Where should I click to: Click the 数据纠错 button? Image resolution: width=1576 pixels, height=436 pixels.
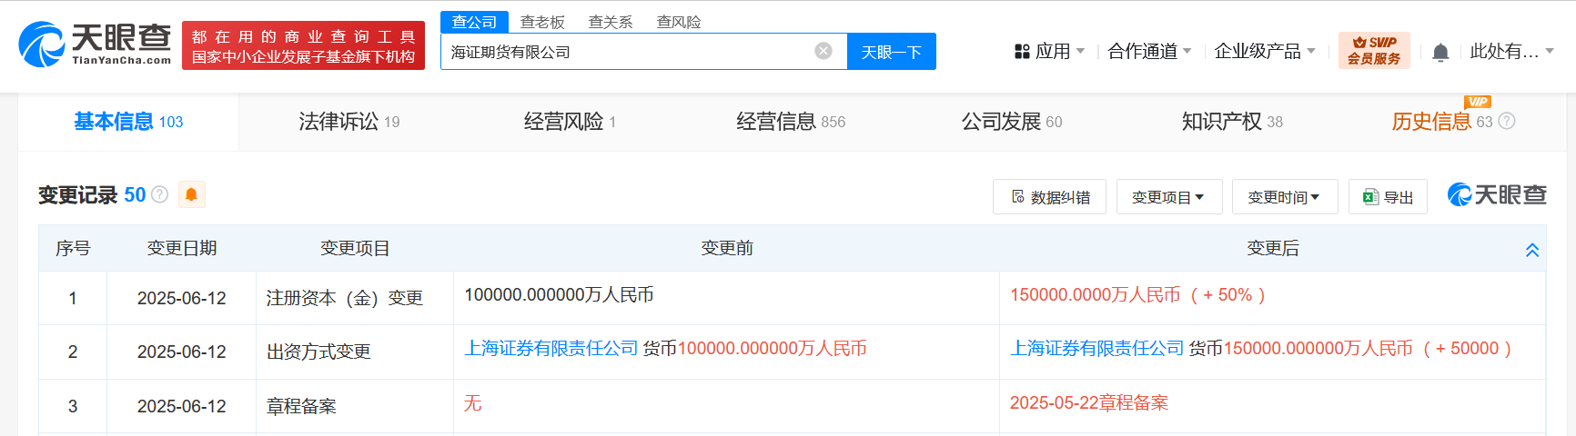pos(1050,197)
